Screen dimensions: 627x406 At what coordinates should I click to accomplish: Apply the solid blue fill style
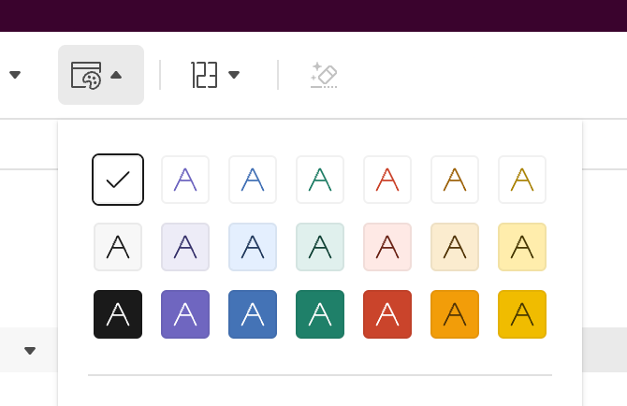coord(253,314)
